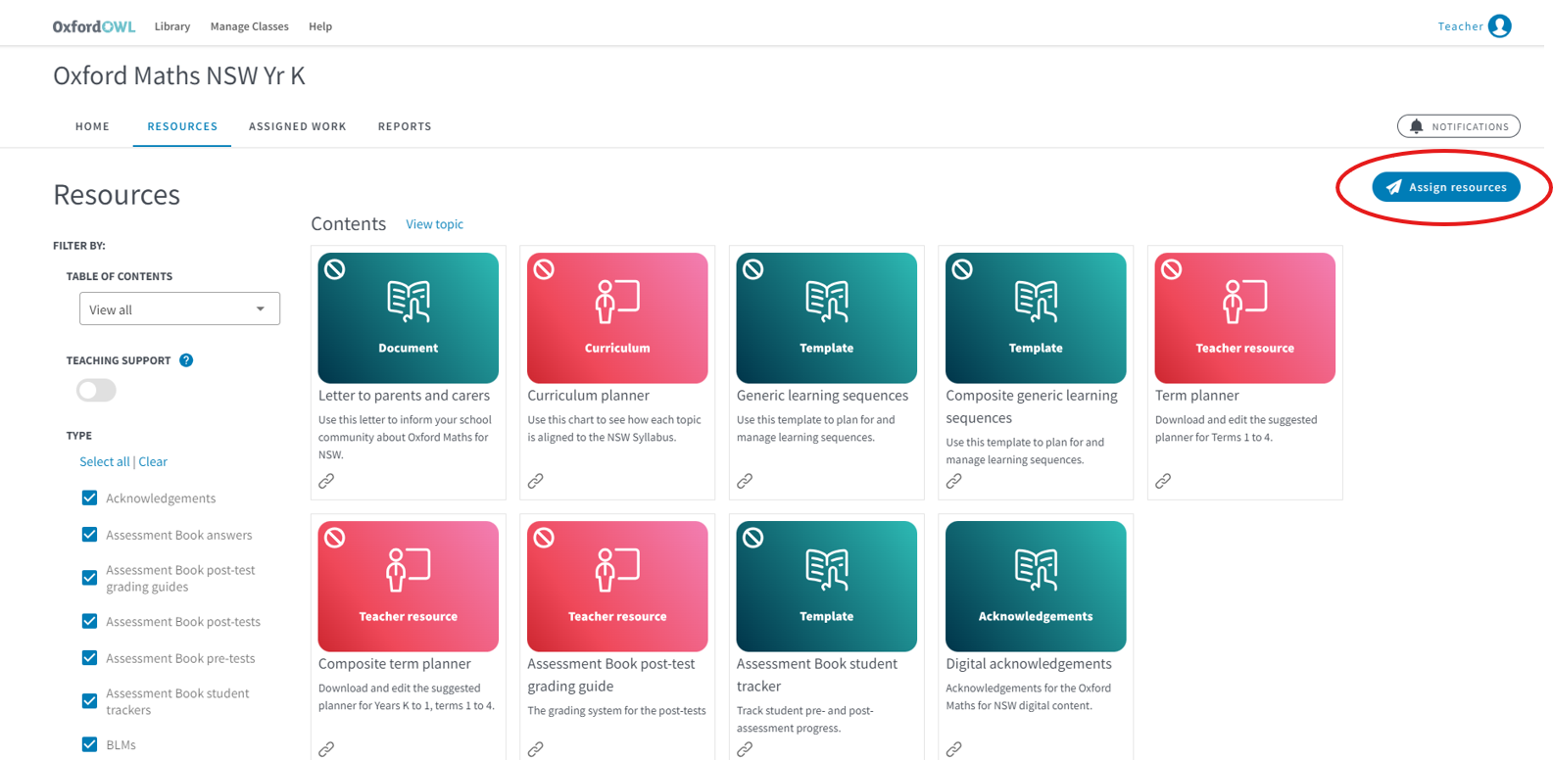The height and width of the screenshot is (760, 1553).
Task: Click the not-assignable icon on Curriculum planner card
Action: coord(544,269)
